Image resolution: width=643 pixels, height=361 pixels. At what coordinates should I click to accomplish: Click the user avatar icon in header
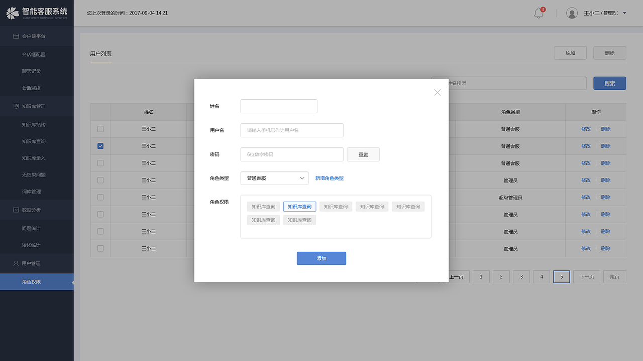pyautogui.click(x=572, y=13)
